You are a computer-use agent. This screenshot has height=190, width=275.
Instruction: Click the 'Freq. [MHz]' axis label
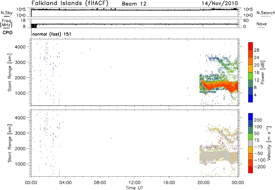(6, 23)
